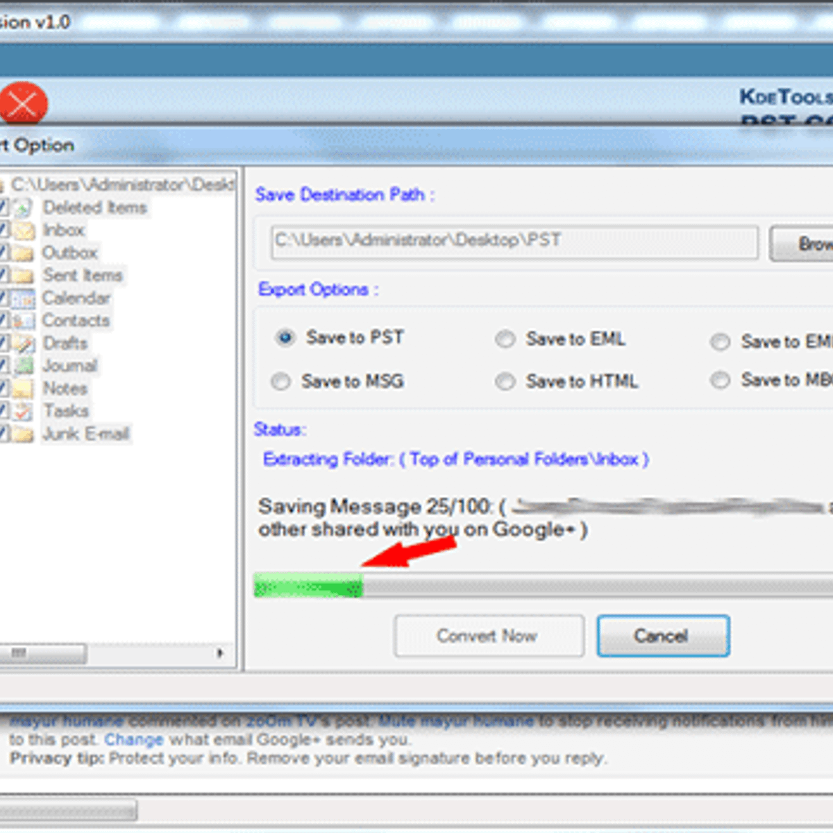The width and height of the screenshot is (833, 833).
Task: Click the Contacts folder icon
Action: [x=23, y=321]
